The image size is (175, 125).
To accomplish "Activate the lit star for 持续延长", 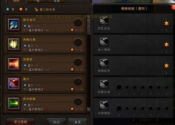I will tap(167, 66).
